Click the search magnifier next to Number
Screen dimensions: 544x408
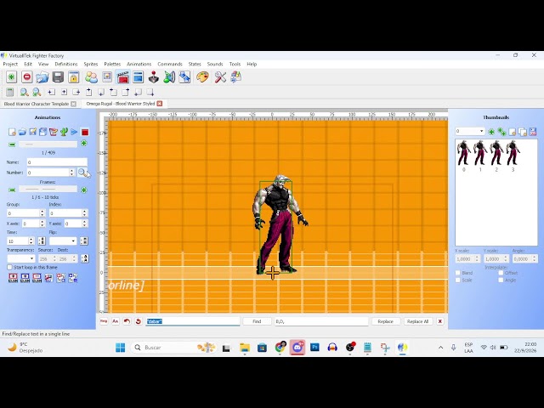coord(82,172)
